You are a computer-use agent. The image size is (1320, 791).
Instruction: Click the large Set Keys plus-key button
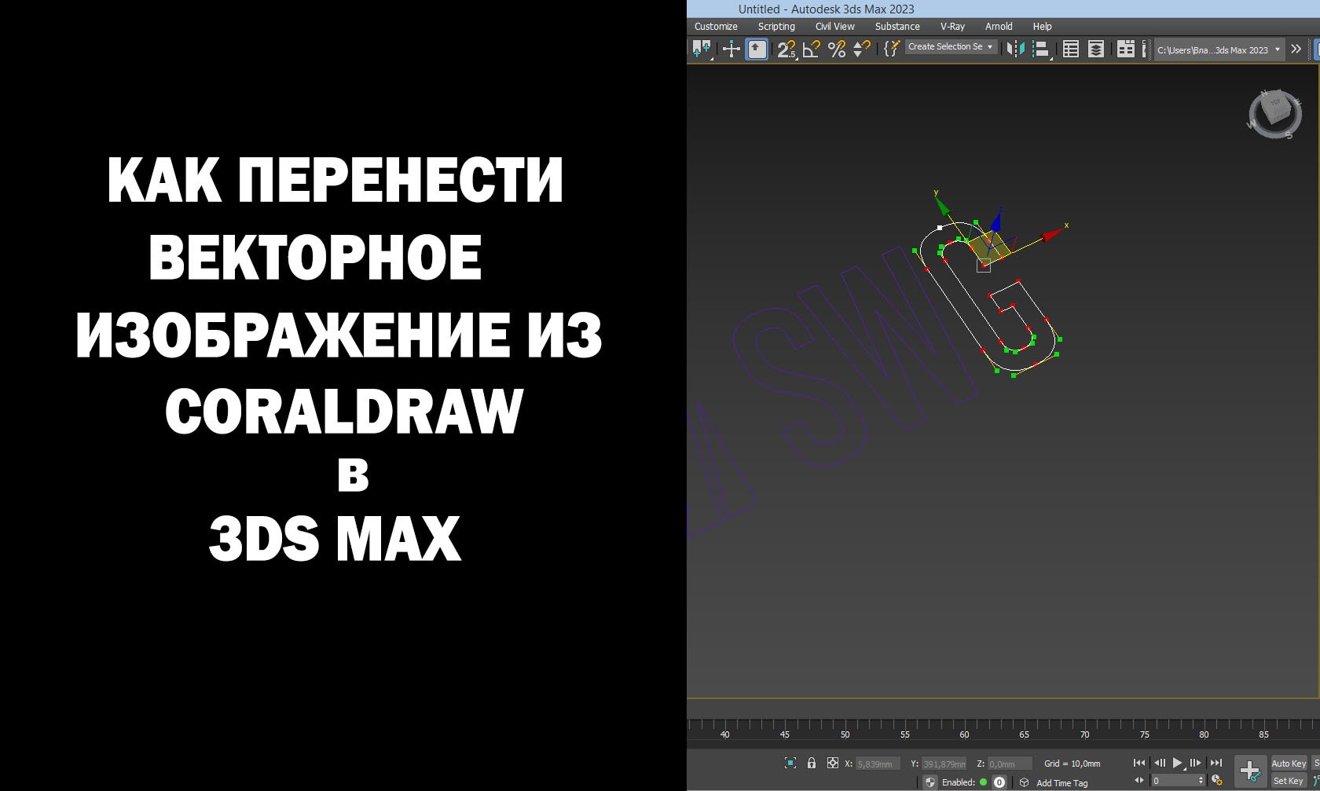coord(1250,771)
